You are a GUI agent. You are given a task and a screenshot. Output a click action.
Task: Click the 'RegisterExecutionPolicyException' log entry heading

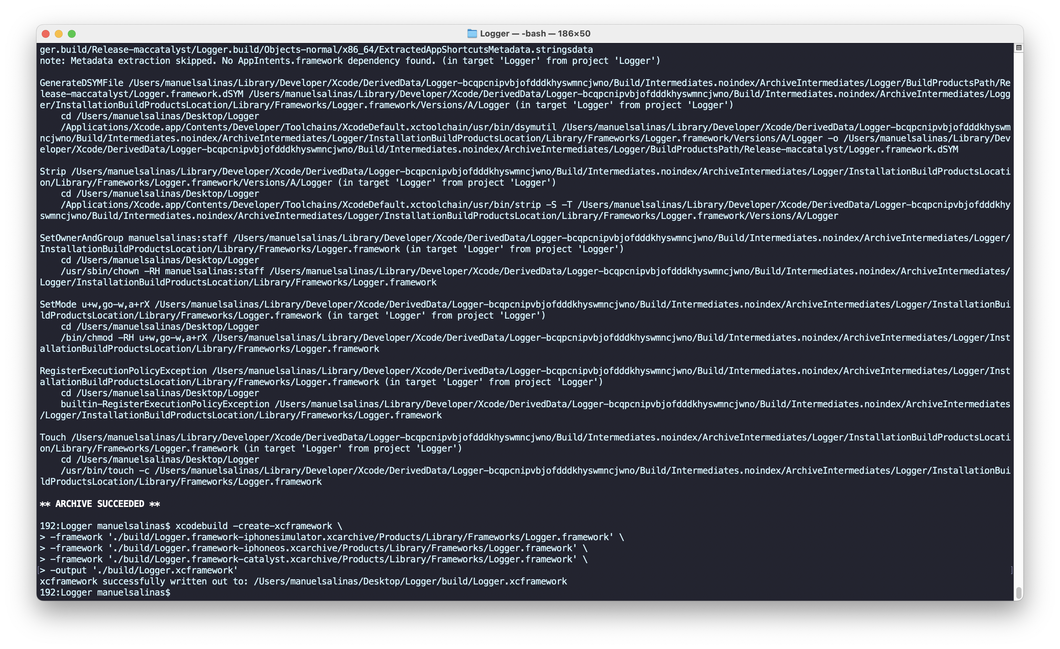pyautogui.click(x=123, y=370)
